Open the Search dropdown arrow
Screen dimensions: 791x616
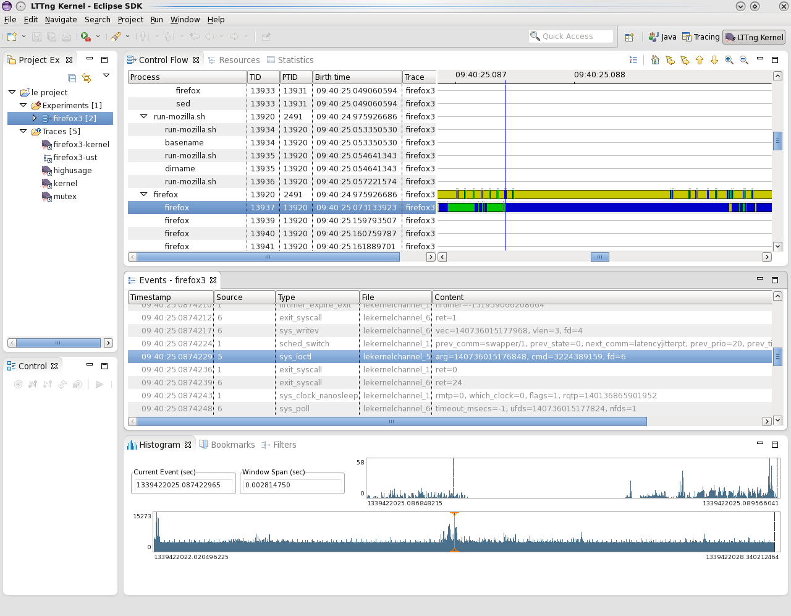point(127,37)
